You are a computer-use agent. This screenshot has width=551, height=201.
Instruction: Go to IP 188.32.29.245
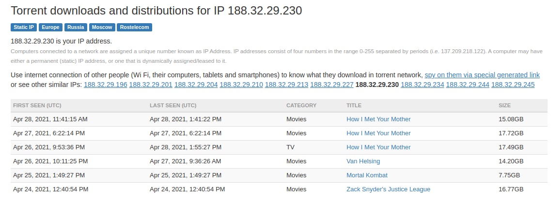click(x=513, y=85)
